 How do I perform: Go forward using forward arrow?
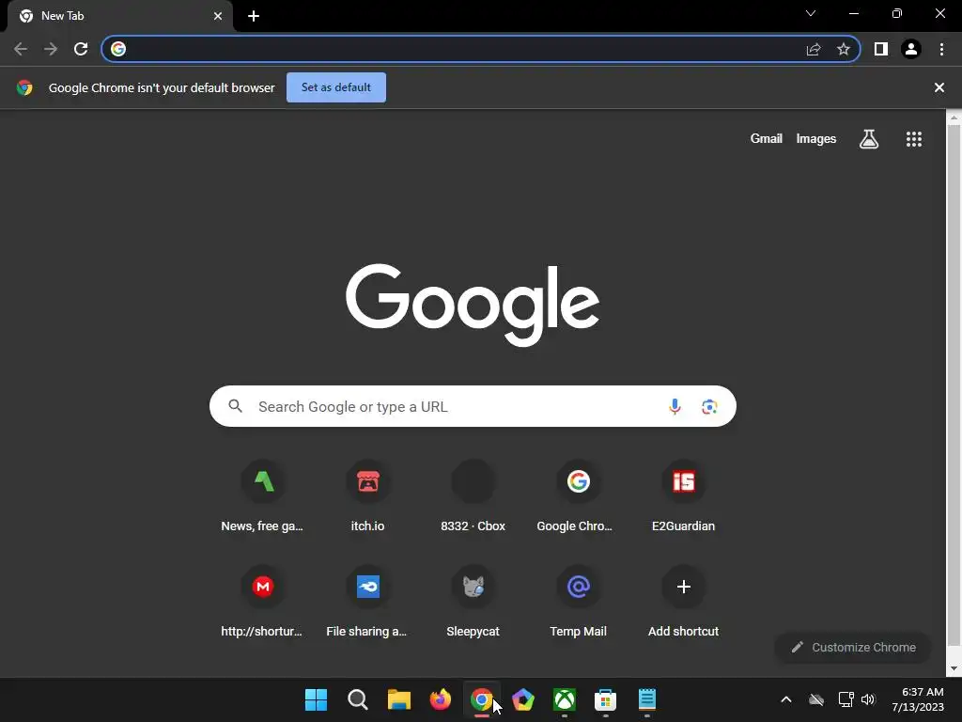point(51,49)
